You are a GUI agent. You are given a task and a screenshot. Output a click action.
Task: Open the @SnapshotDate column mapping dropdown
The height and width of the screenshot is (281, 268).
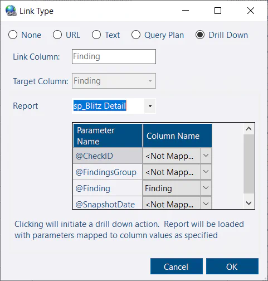point(206,204)
